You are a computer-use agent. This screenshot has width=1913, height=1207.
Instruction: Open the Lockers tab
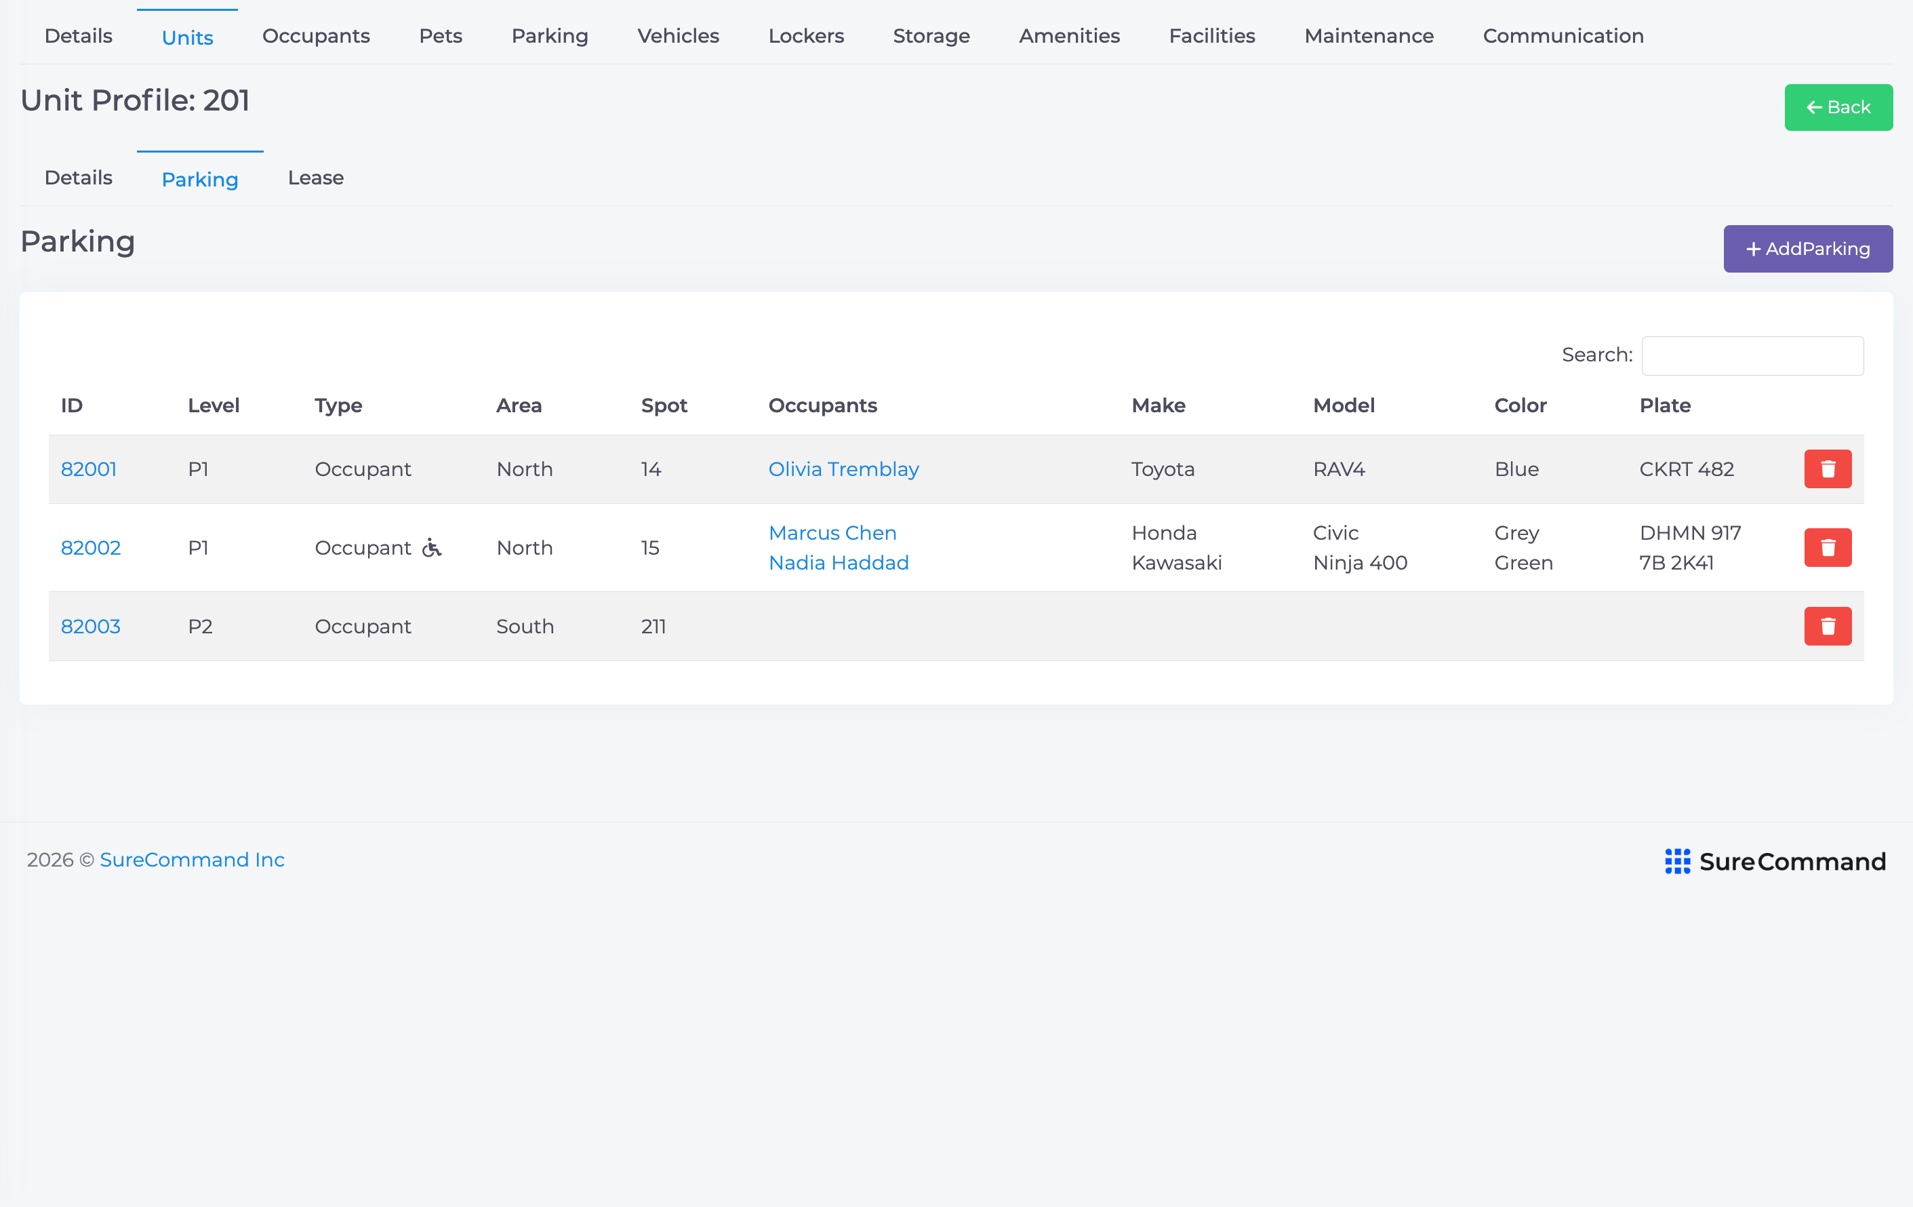pos(807,37)
